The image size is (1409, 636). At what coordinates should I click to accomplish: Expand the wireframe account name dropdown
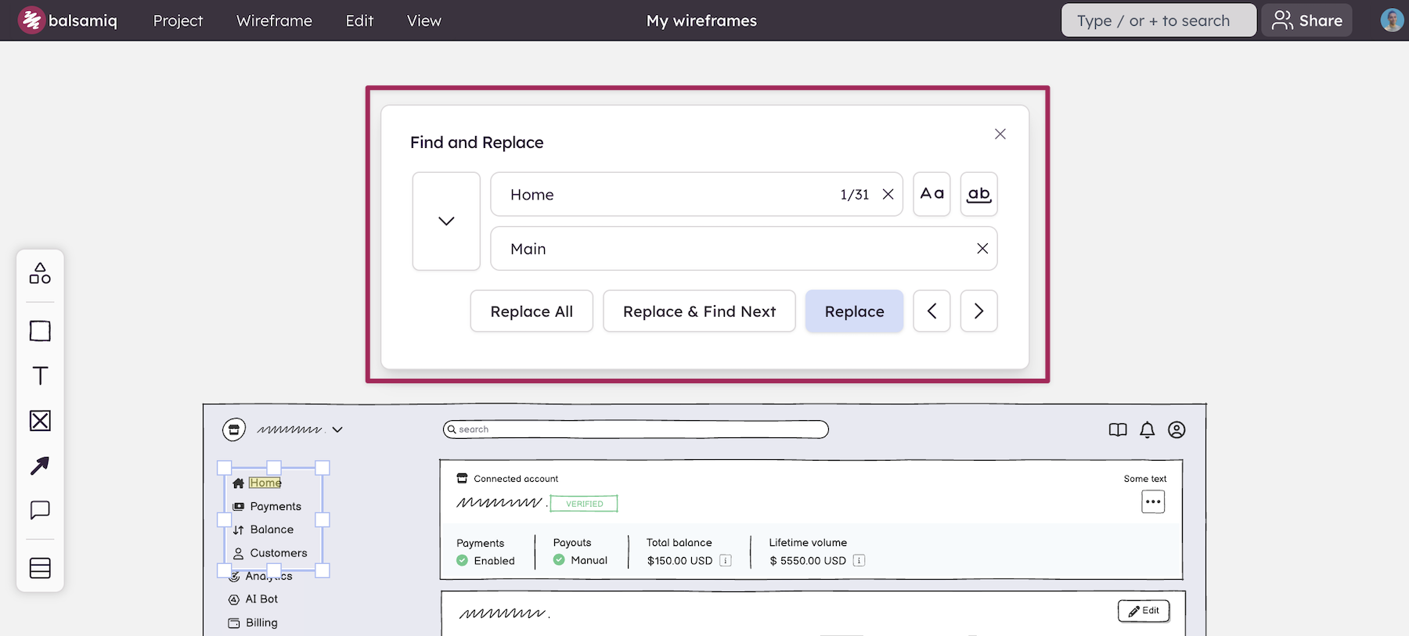point(337,429)
